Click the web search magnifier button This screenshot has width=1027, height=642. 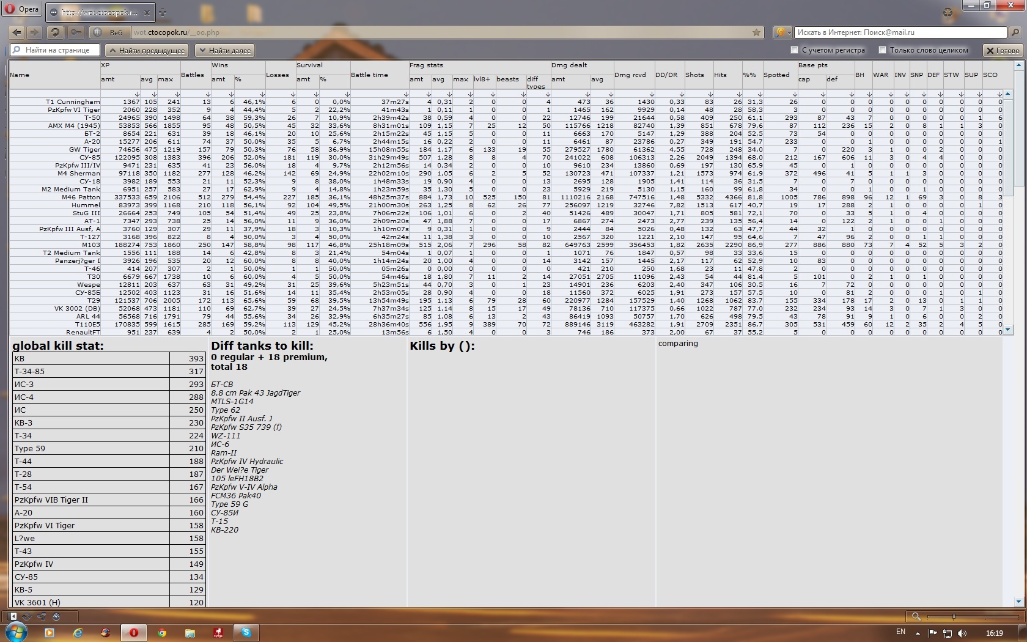[1015, 32]
